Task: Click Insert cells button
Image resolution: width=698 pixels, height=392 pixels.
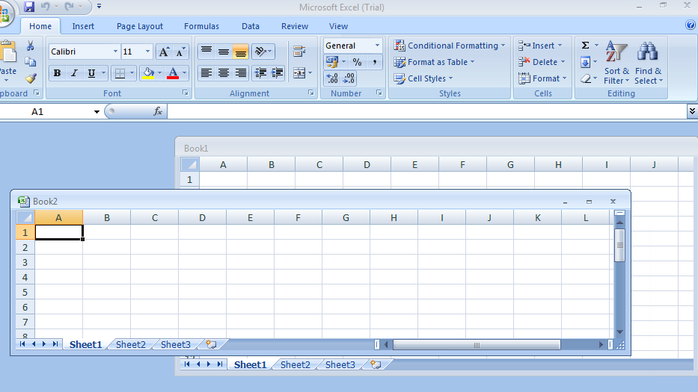Action: (x=540, y=46)
